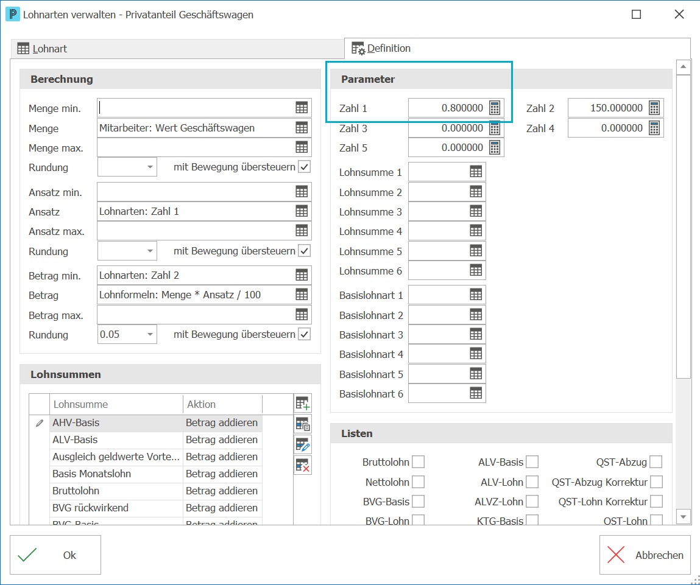Open the calculator for Zahl 2

(x=654, y=108)
